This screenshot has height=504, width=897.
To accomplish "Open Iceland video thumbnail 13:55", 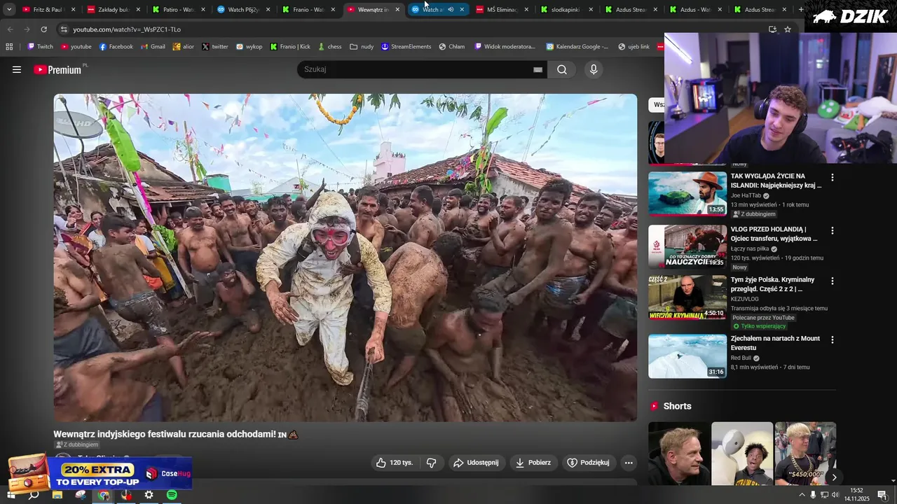I will click(x=687, y=194).
